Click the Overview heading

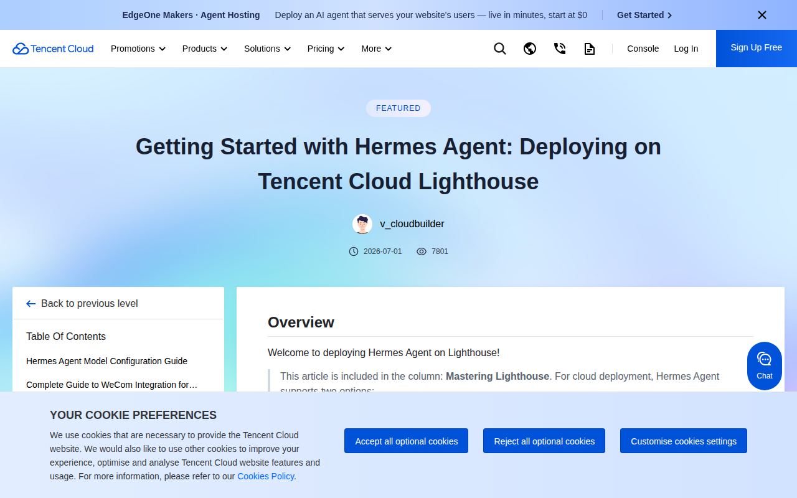[x=301, y=322]
